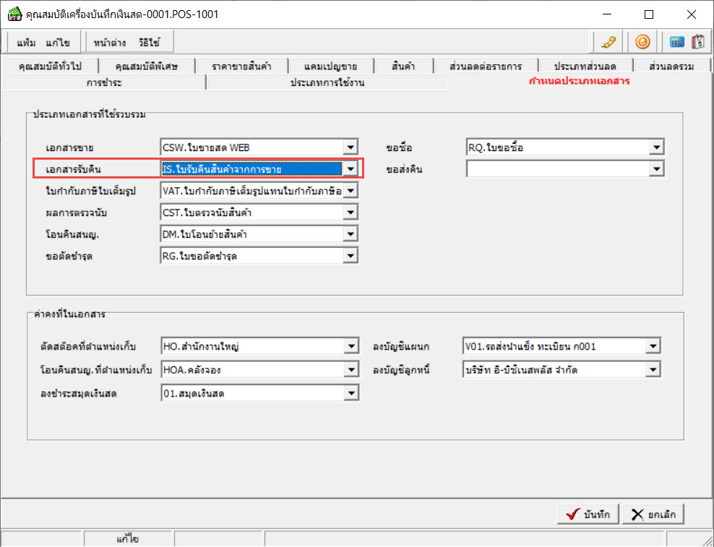714x547 pixels.
Task: Expand the ลงชำระสมุดเงินสด dropdown
Action: pos(350,393)
